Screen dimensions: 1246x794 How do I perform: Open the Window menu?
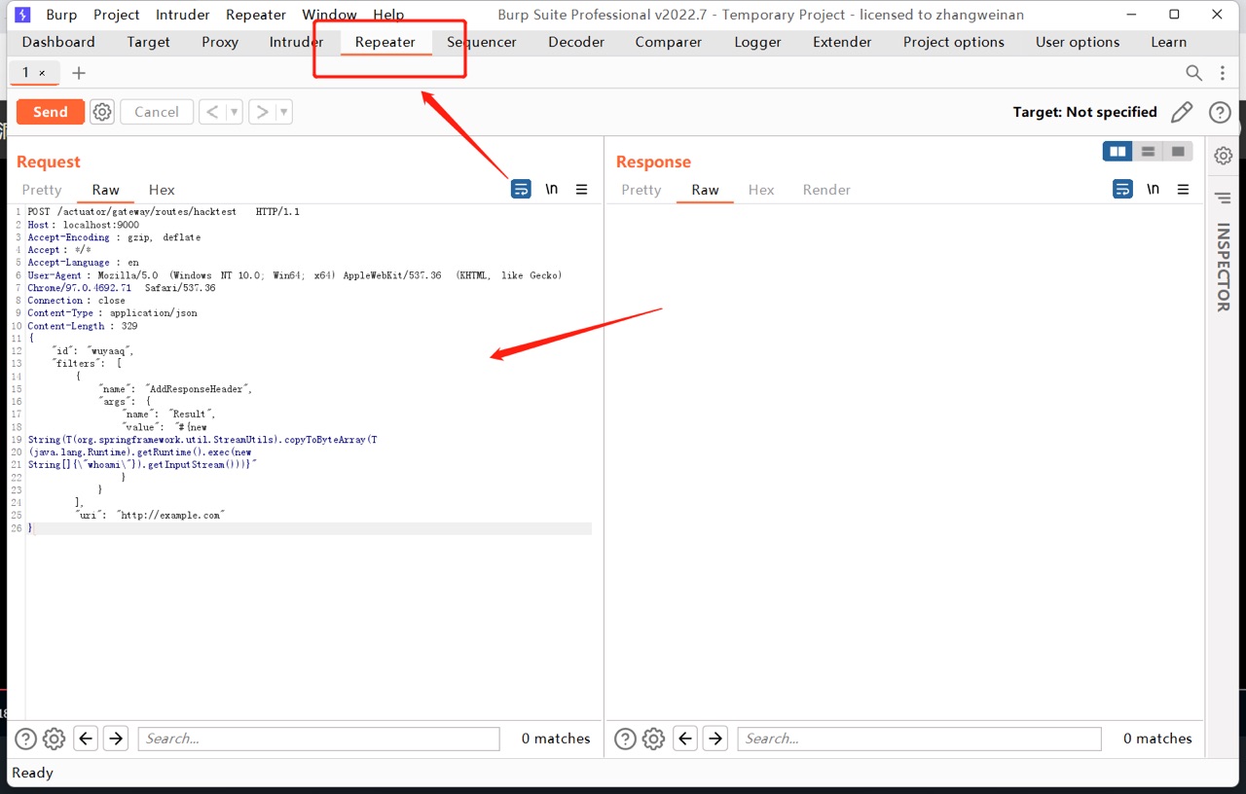329,15
